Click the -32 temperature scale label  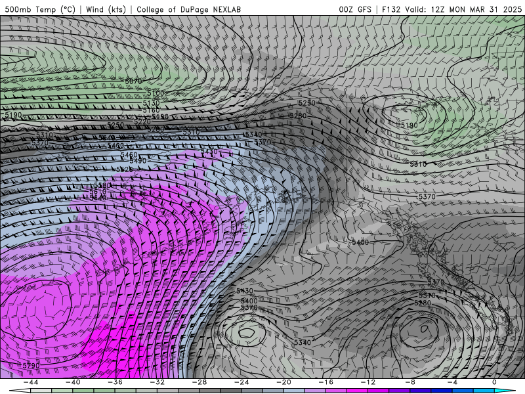tap(157, 382)
